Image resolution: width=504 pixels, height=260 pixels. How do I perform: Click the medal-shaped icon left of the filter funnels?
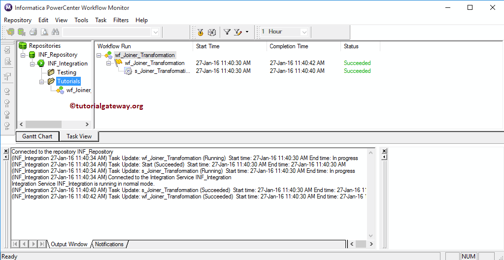pyautogui.click(x=201, y=32)
